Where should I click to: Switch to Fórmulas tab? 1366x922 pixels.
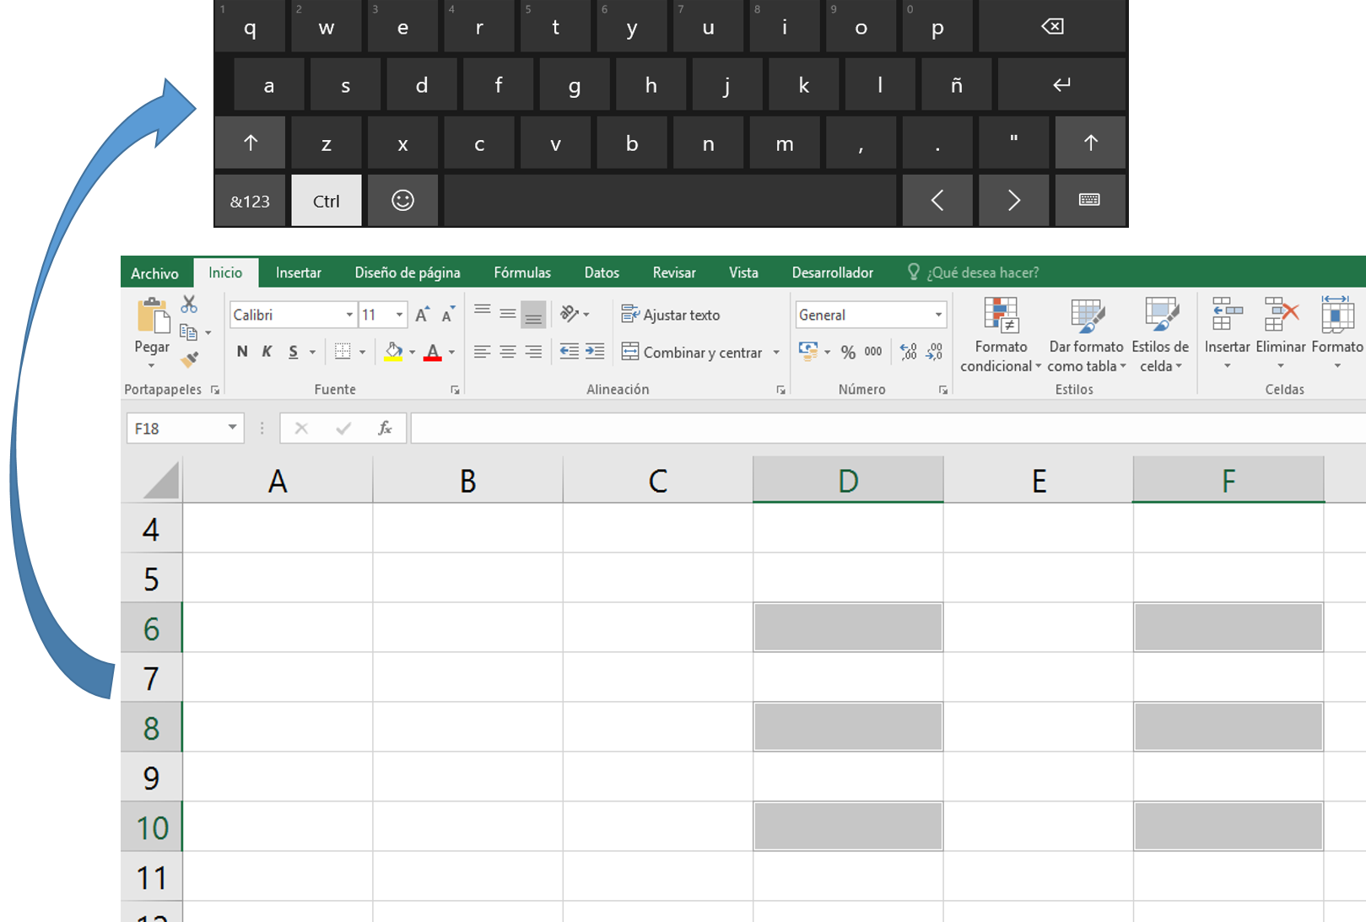[x=522, y=273]
